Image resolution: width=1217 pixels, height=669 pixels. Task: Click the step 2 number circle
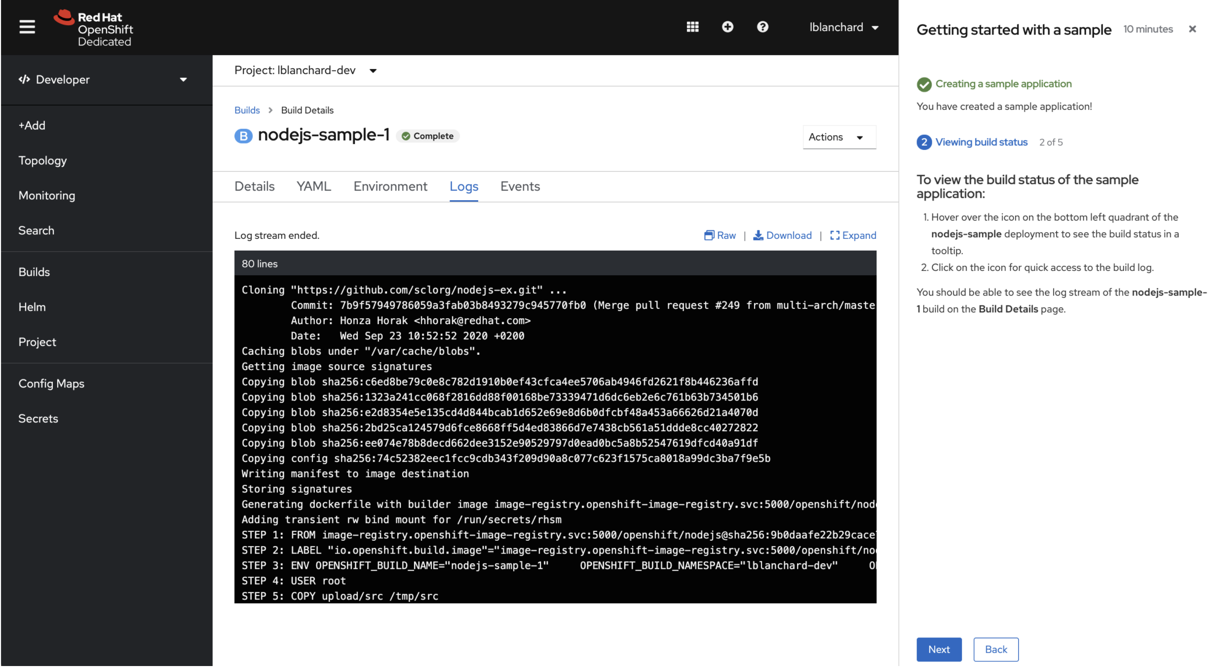pyautogui.click(x=924, y=142)
